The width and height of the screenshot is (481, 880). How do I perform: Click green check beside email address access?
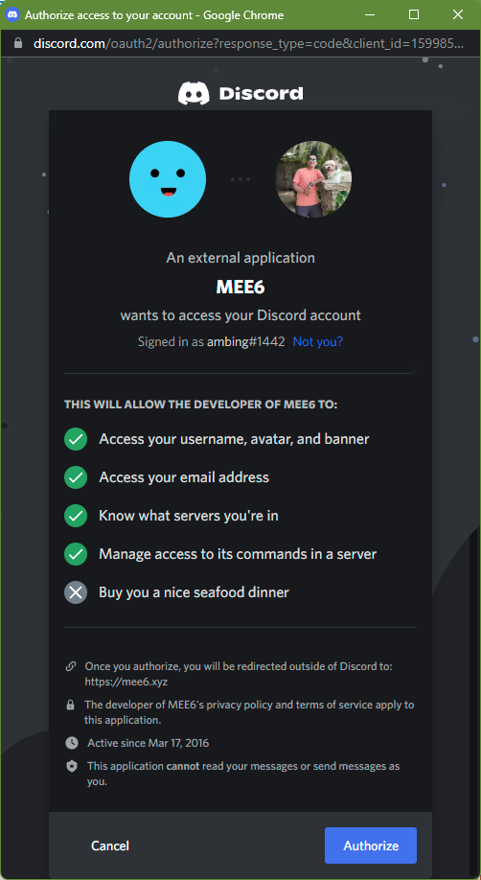76,477
